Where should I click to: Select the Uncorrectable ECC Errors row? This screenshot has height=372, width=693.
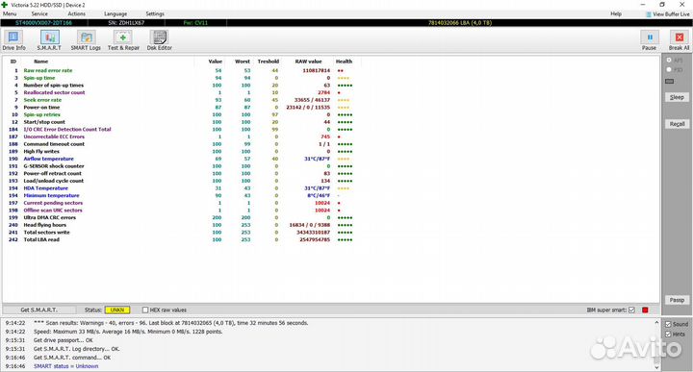click(x=181, y=136)
